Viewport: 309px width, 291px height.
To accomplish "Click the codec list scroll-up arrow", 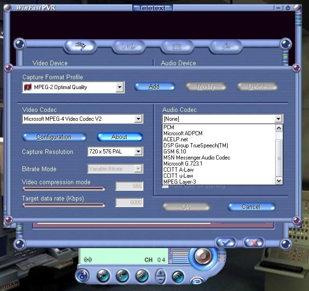I will tap(279, 128).
